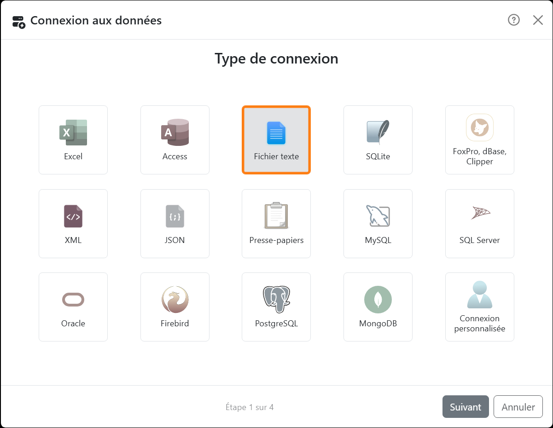
Task: Pick the MongoDB connection type
Action: pyautogui.click(x=378, y=307)
